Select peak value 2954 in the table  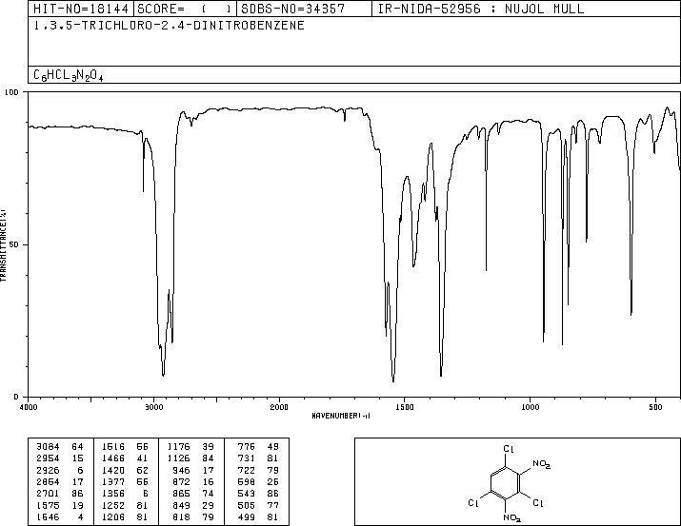pyautogui.click(x=48, y=458)
